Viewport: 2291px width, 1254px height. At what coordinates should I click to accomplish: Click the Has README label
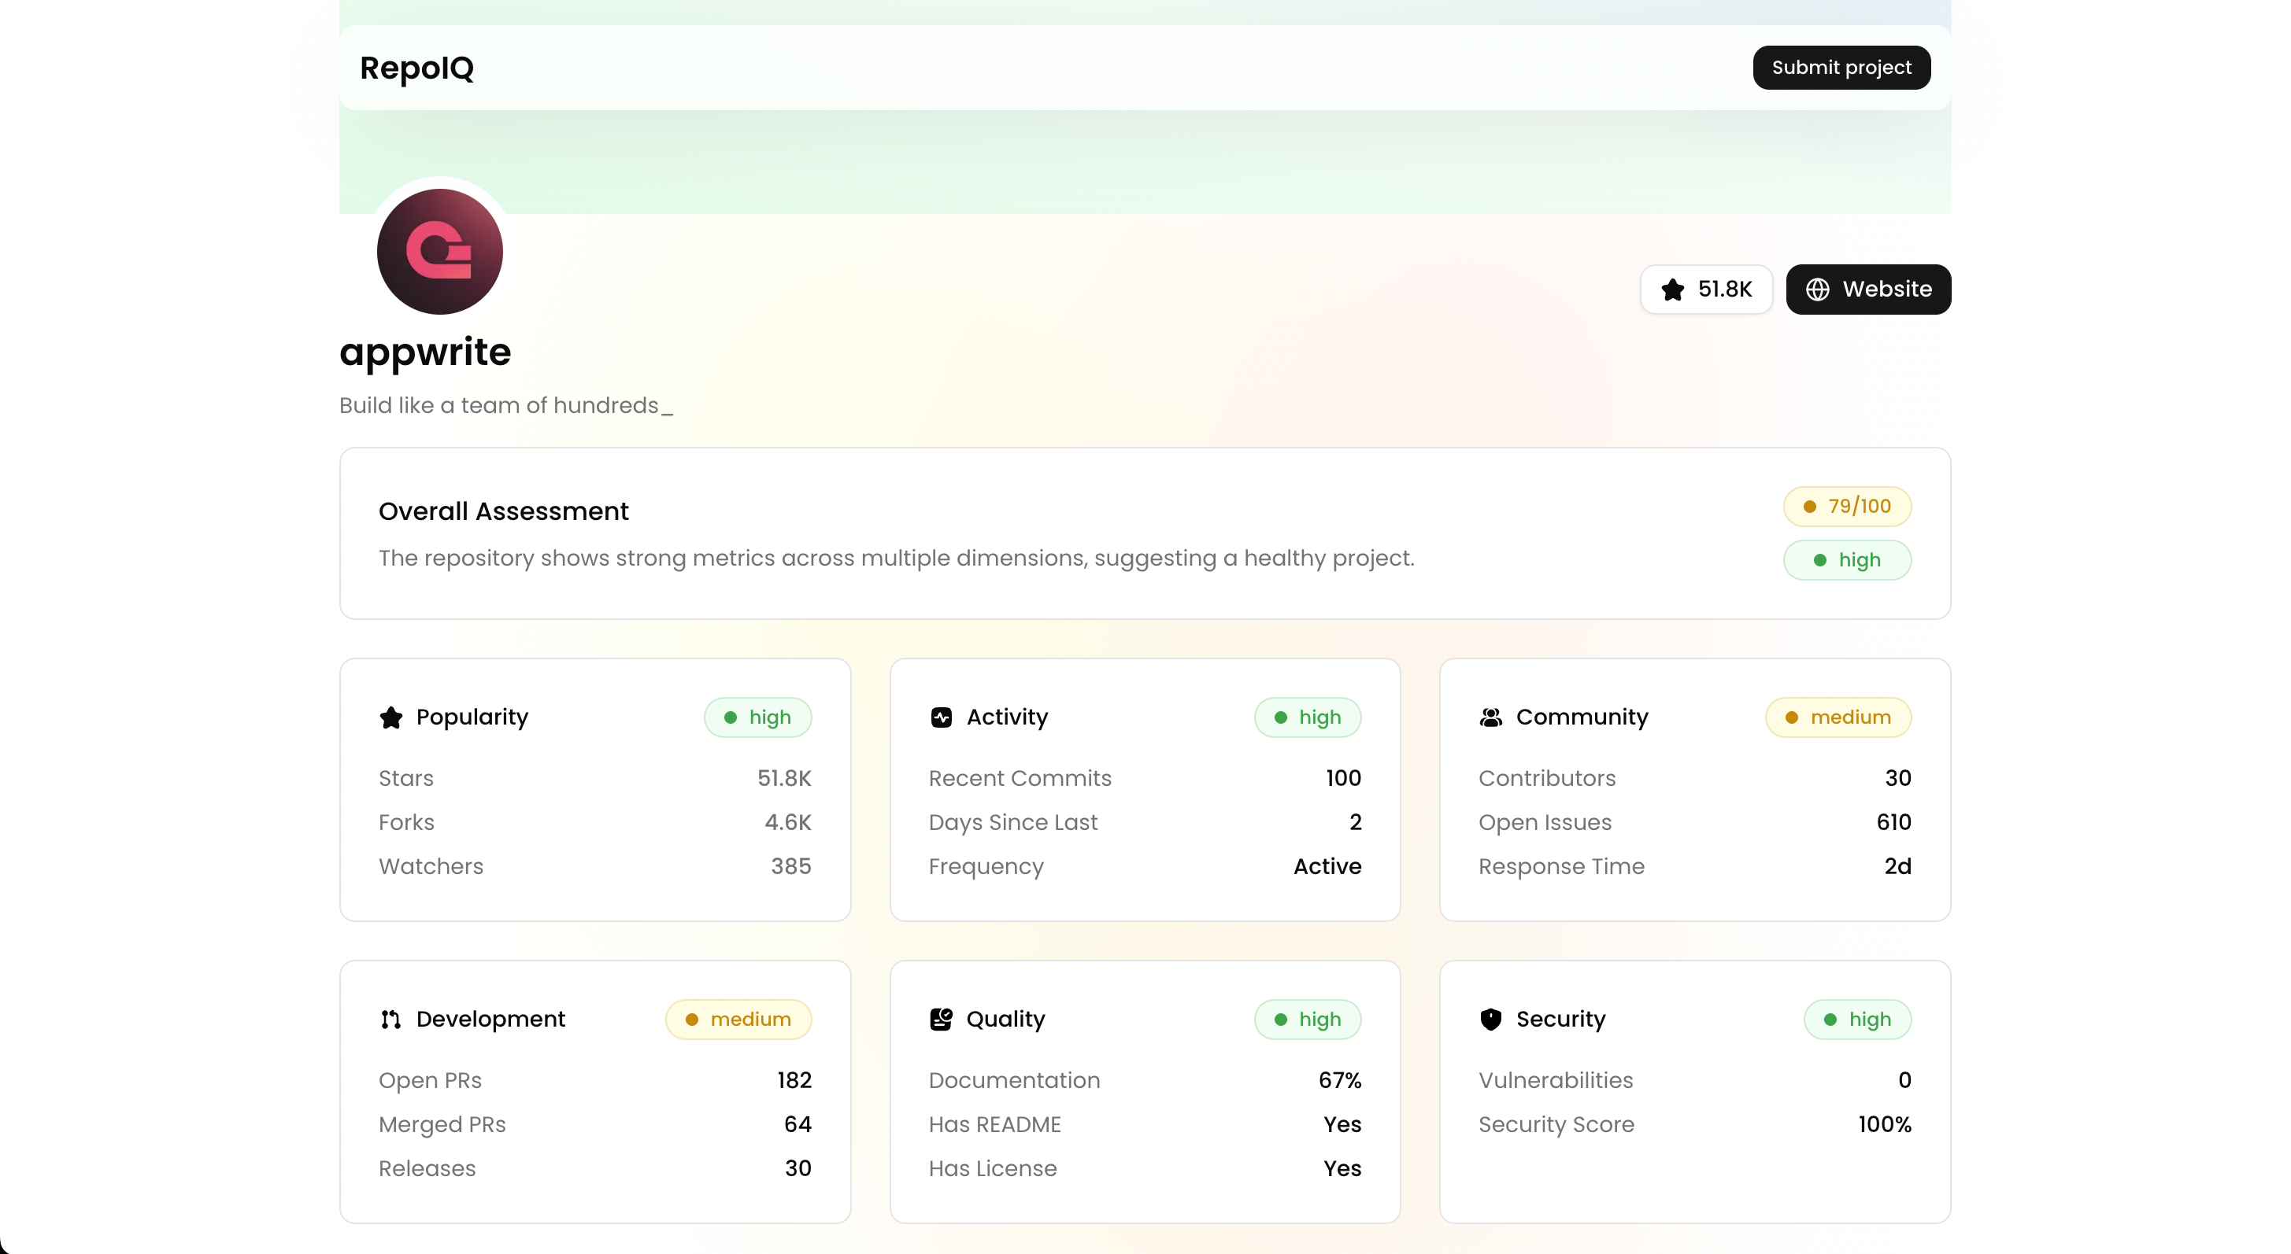[x=994, y=1124]
